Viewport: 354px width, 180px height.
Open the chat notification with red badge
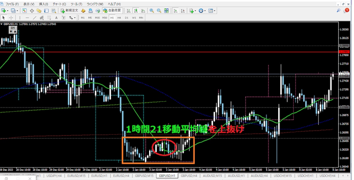click(346, 11)
